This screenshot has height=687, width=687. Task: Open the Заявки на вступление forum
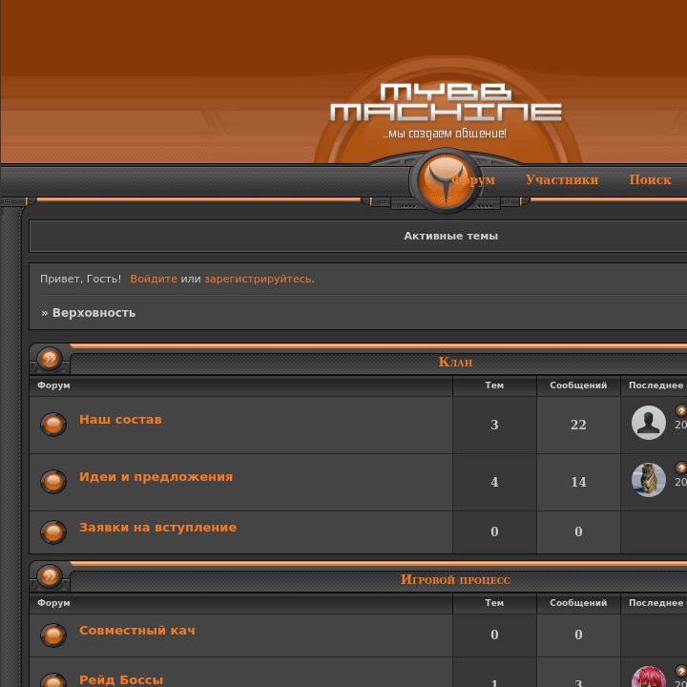(x=157, y=527)
